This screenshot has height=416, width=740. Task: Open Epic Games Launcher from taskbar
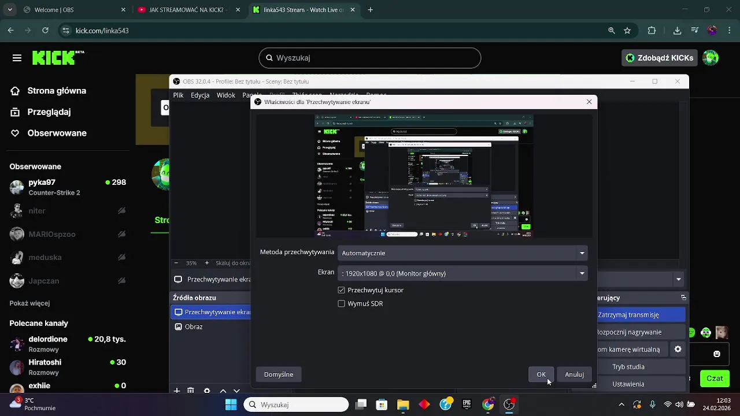[467, 404]
